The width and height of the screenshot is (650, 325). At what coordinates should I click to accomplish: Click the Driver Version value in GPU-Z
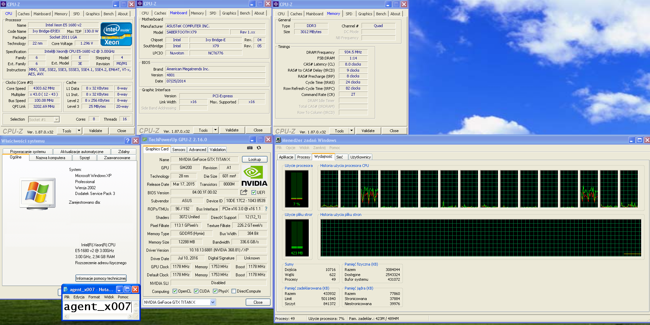(x=219, y=250)
